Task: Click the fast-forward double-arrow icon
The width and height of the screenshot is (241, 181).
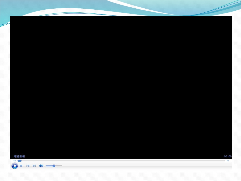Action: point(228,161)
